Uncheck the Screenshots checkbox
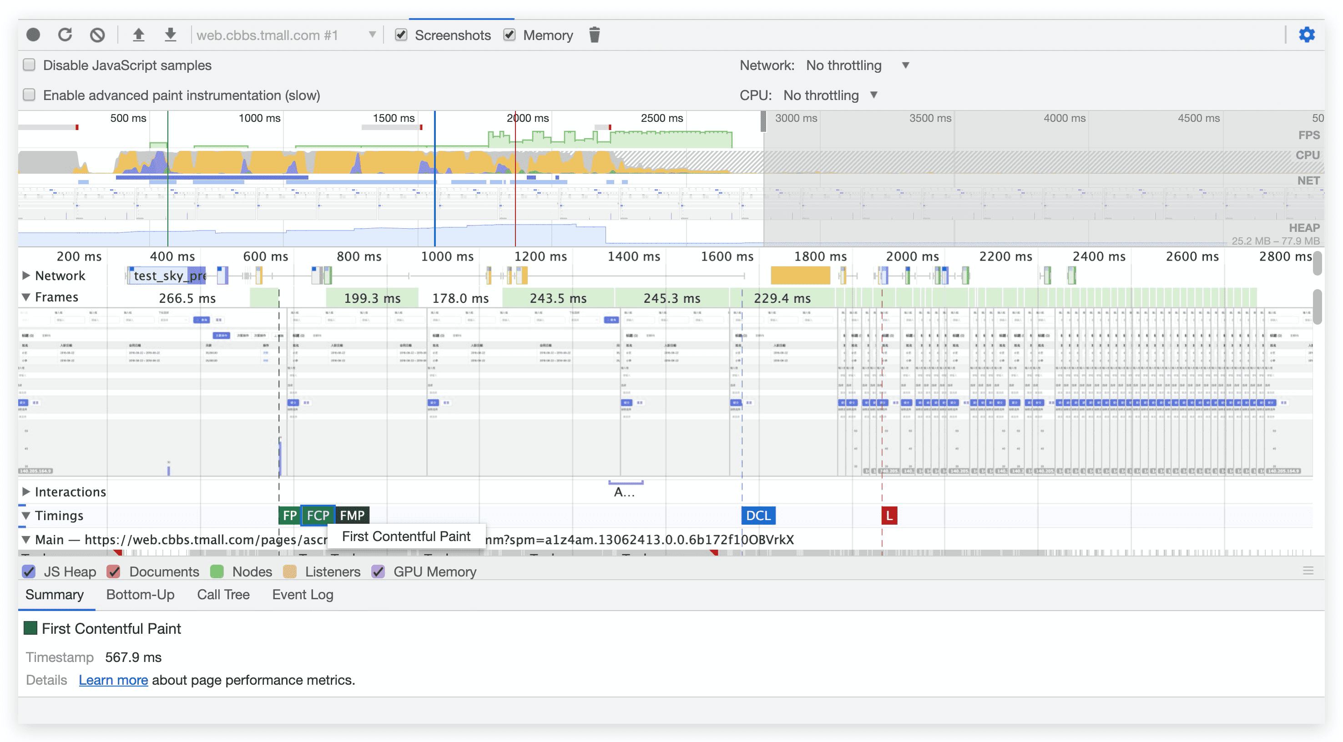Viewport: 1343px width, 742px height. point(401,35)
